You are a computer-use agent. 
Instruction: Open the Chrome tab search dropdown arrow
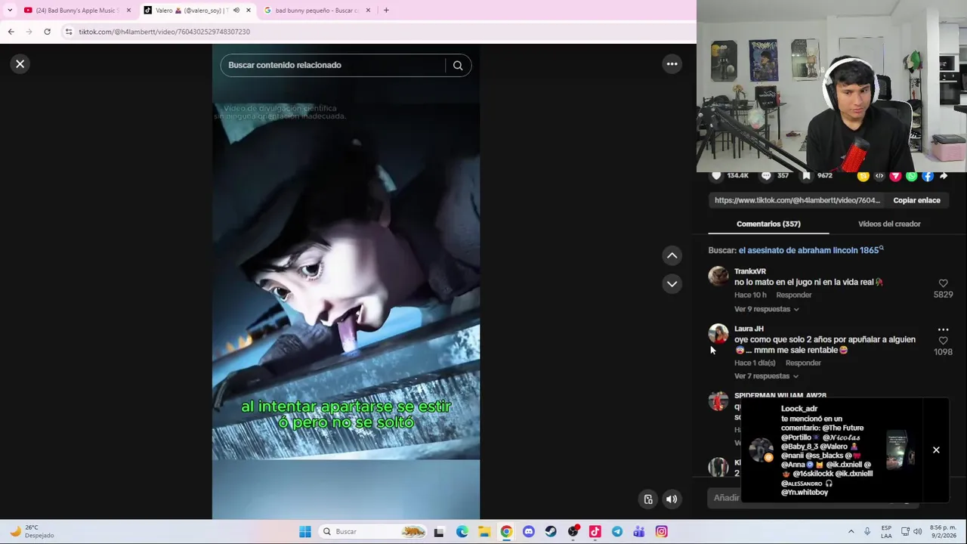tap(10, 11)
